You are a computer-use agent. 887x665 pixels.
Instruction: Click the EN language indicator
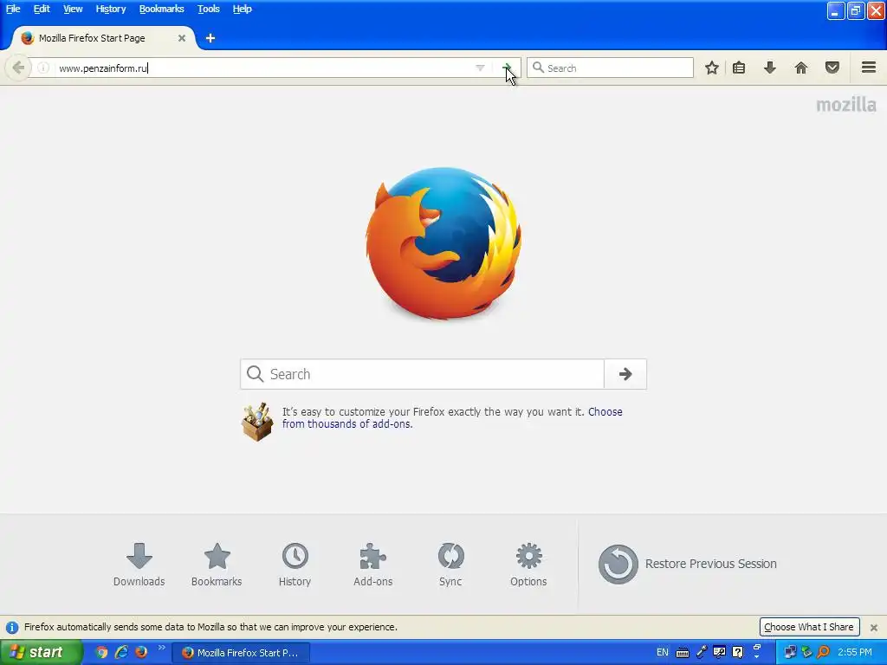coord(663,652)
